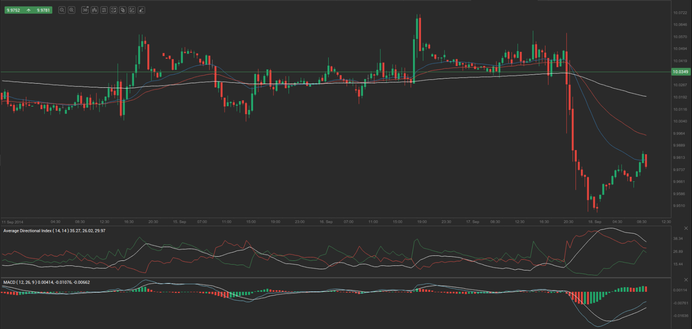Click the 17. Sep date marker
The image size is (692, 329).
pyautogui.click(x=472, y=222)
